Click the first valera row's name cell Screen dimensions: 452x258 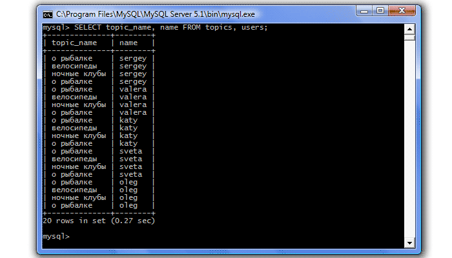pyautogui.click(x=133, y=89)
